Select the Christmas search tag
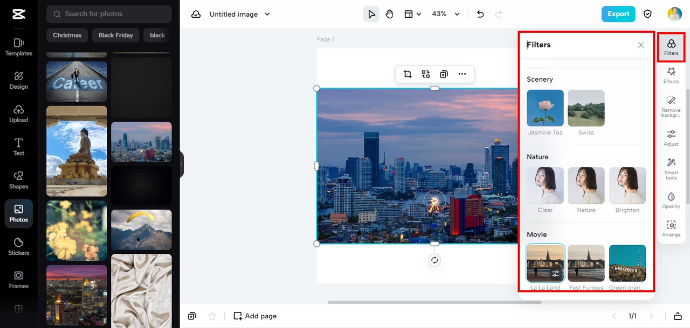The image size is (690, 328). 67,35
